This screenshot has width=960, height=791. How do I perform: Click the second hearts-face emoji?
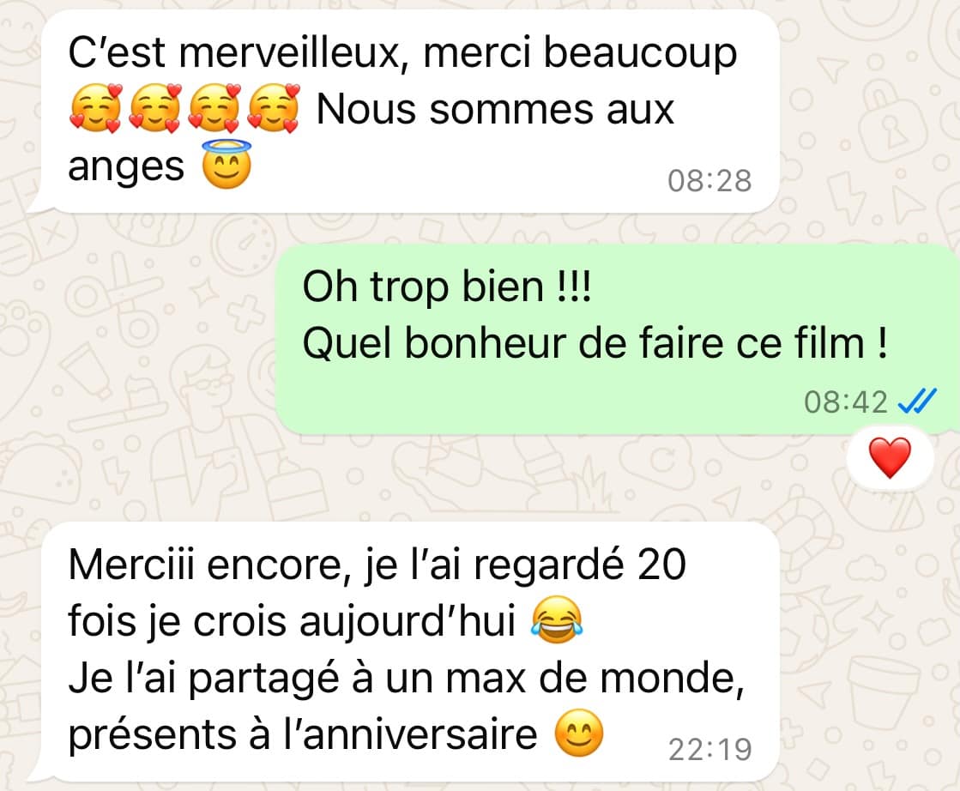click(x=156, y=109)
